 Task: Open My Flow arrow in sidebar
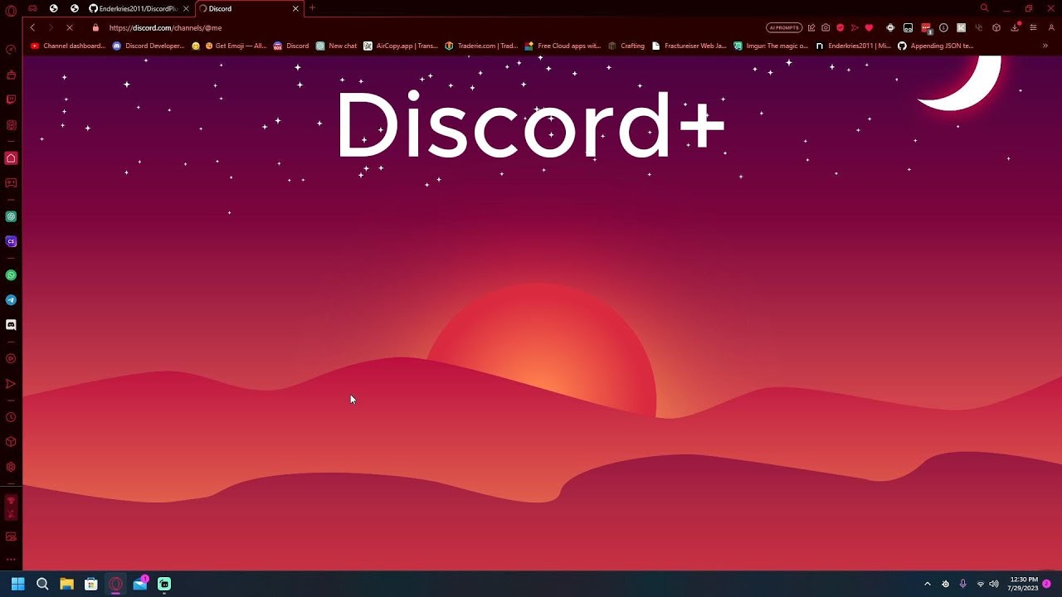pyautogui.click(x=11, y=384)
